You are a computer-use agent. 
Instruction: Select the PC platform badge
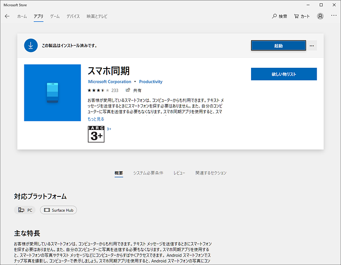click(x=25, y=210)
